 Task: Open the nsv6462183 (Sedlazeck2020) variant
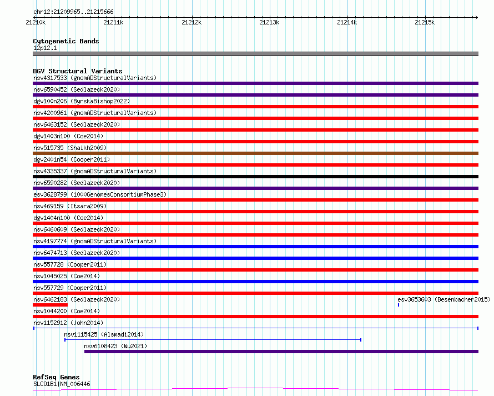coord(77,299)
